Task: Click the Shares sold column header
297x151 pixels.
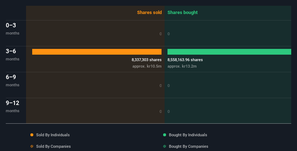Action: coord(149,13)
